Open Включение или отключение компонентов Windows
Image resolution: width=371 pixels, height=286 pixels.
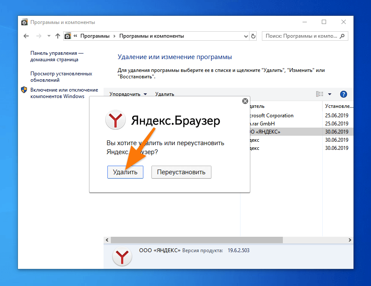(64, 93)
